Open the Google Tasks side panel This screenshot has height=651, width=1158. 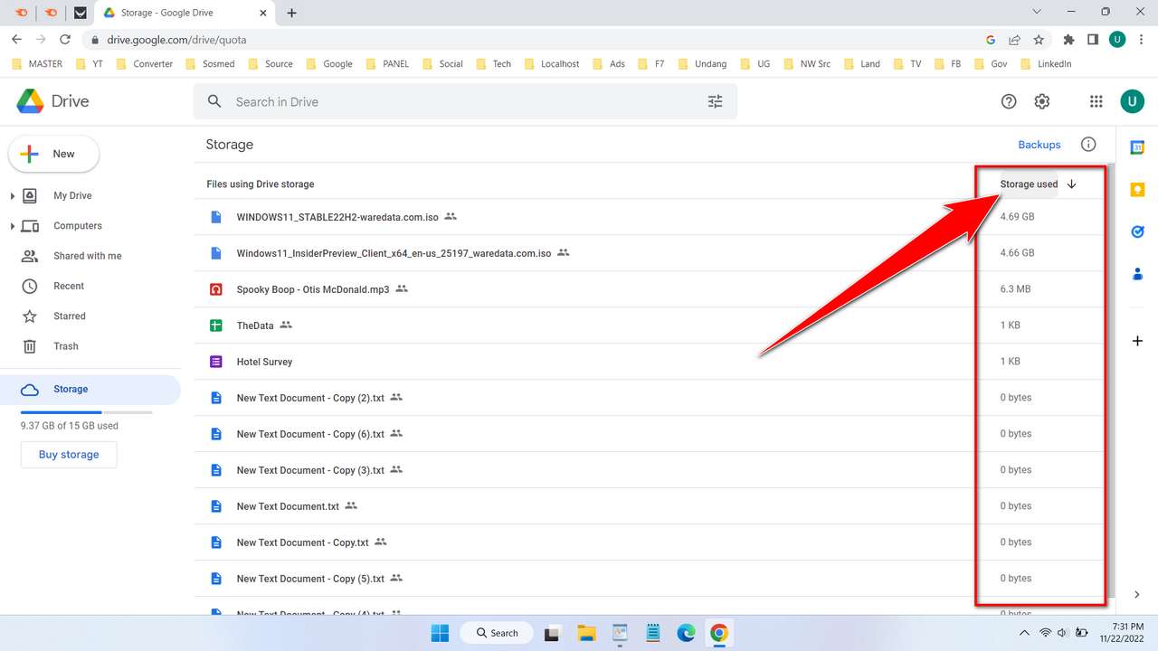(1137, 231)
